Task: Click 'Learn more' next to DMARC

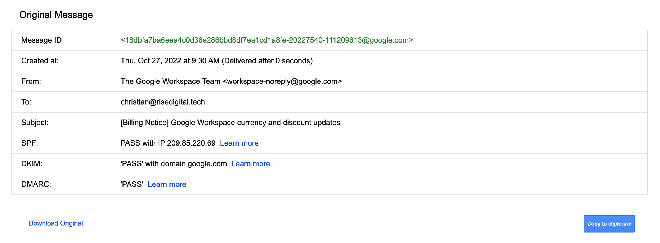Action: tap(167, 184)
